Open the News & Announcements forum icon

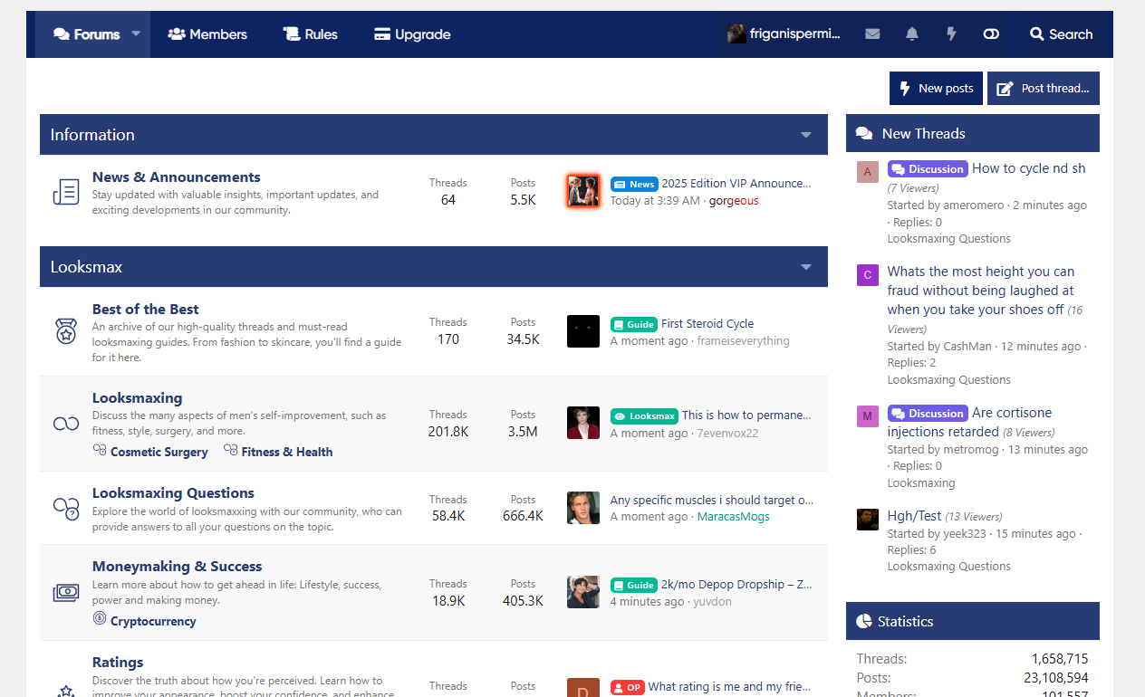click(x=66, y=192)
